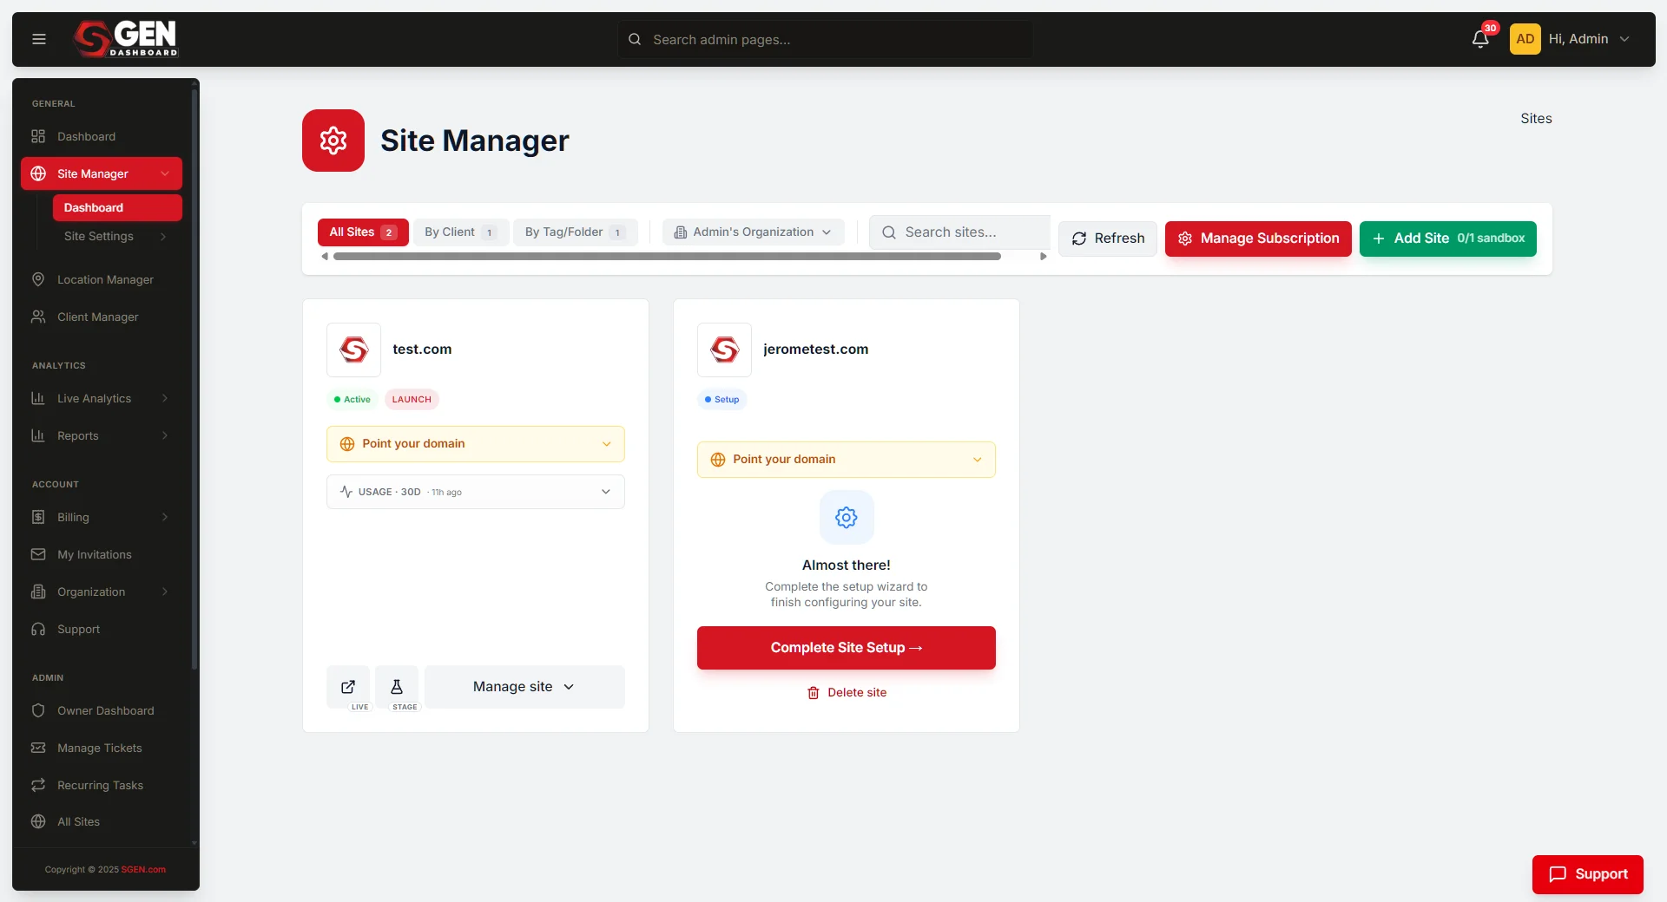The height and width of the screenshot is (902, 1667).
Task: Click the Location Manager pin icon
Action: pyautogui.click(x=38, y=279)
